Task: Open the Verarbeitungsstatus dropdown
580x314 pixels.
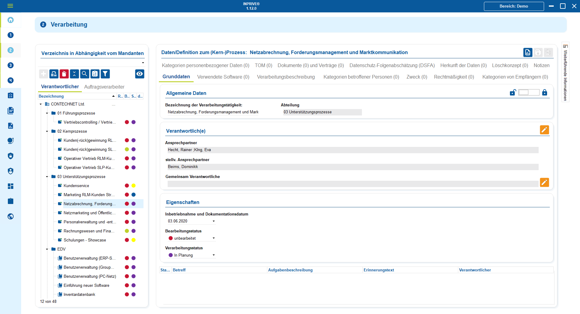Action: coord(214,255)
